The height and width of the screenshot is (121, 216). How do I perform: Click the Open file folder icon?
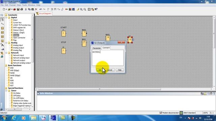pyautogui.click(x=9, y=9)
